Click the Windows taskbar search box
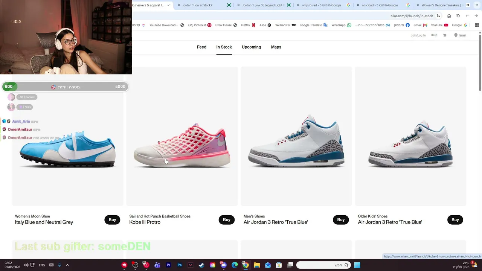Image resolution: width=482 pixels, height=271 pixels. (x=323, y=265)
